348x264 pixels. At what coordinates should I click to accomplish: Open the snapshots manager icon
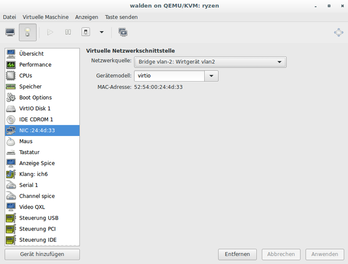123,32
